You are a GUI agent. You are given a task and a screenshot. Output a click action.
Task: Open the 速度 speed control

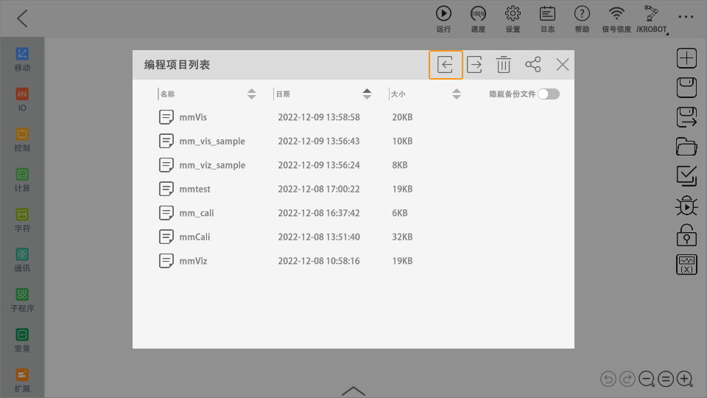pos(478,19)
